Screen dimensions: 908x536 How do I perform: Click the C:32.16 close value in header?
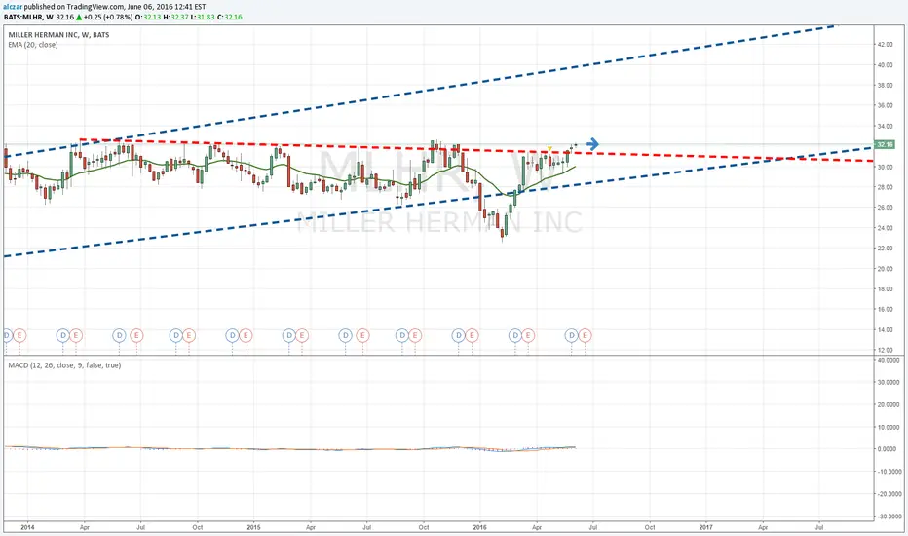230,18
